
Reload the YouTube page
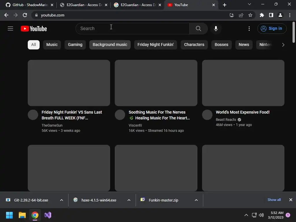click(x=25, y=15)
